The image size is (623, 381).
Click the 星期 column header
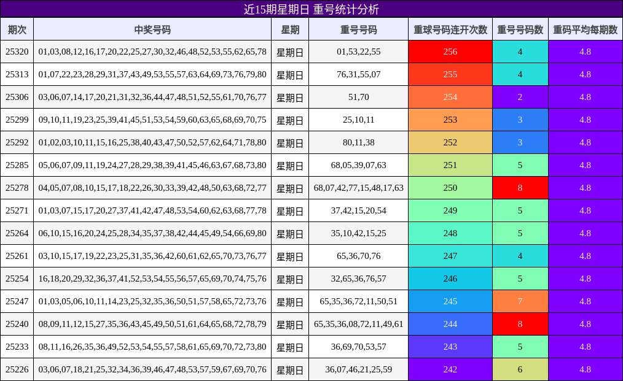click(x=290, y=28)
